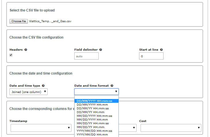This screenshot has width=210, height=137.
Task: Collapse the Date and time format dropdown
Action: point(96,92)
